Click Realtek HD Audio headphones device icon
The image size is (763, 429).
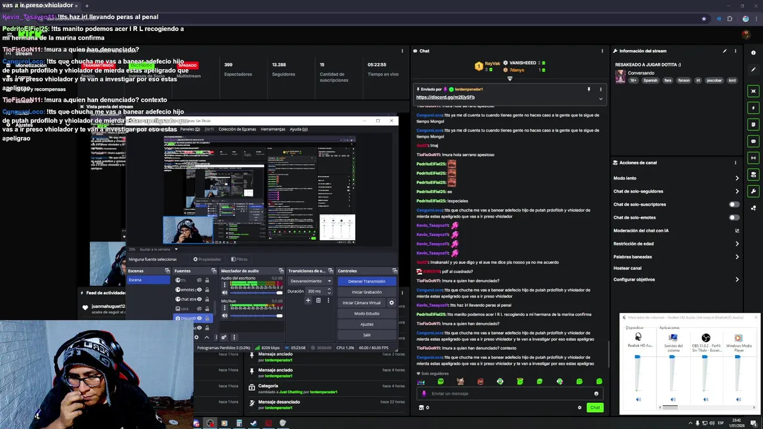638,337
